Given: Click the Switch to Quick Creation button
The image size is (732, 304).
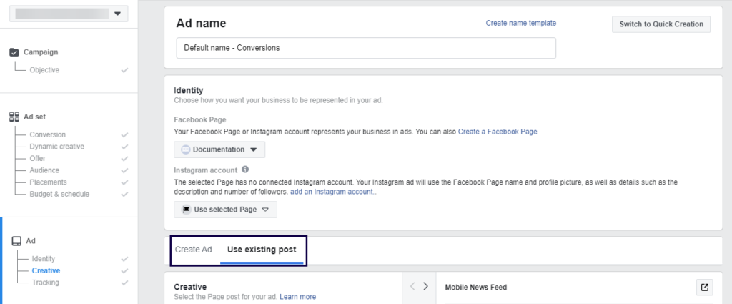Looking at the screenshot, I should (x=661, y=24).
